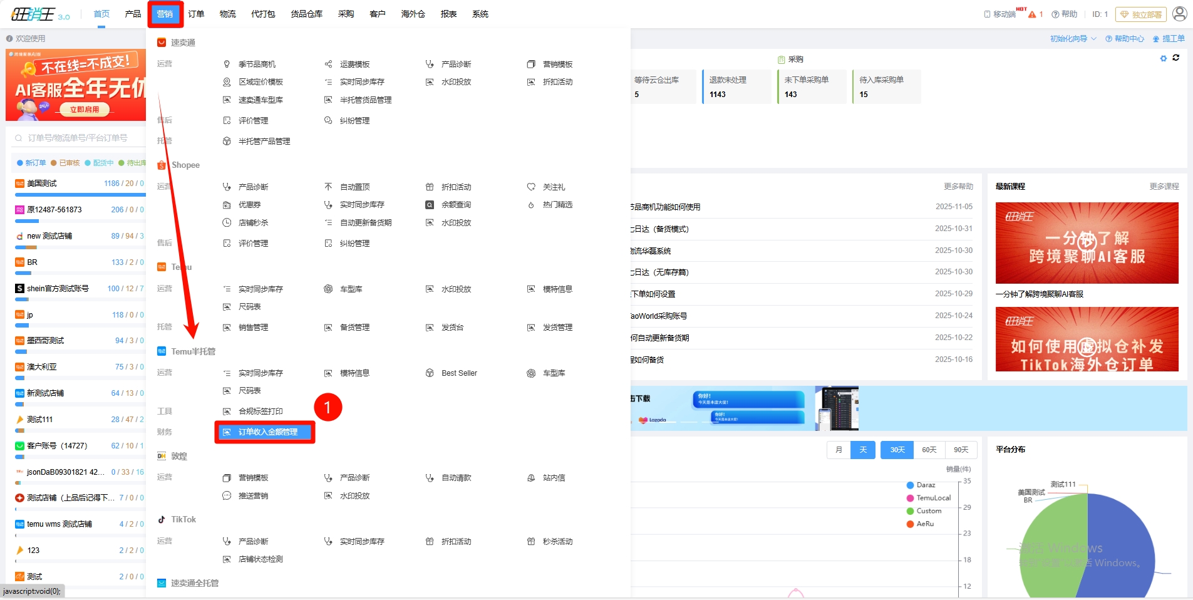Click the search magnifier icon in order search
This screenshot has height=600, width=1193.
click(18, 138)
